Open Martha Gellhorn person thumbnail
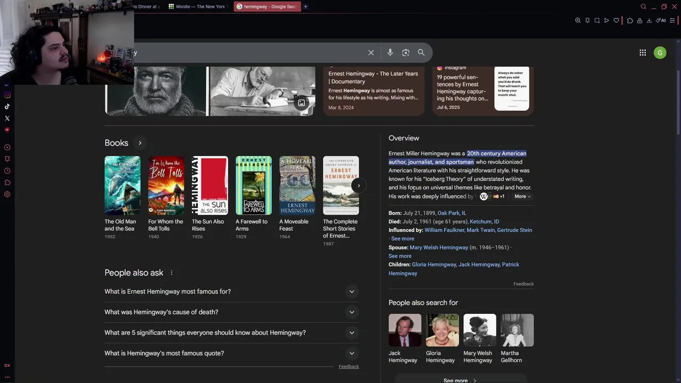 tap(517, 330)
